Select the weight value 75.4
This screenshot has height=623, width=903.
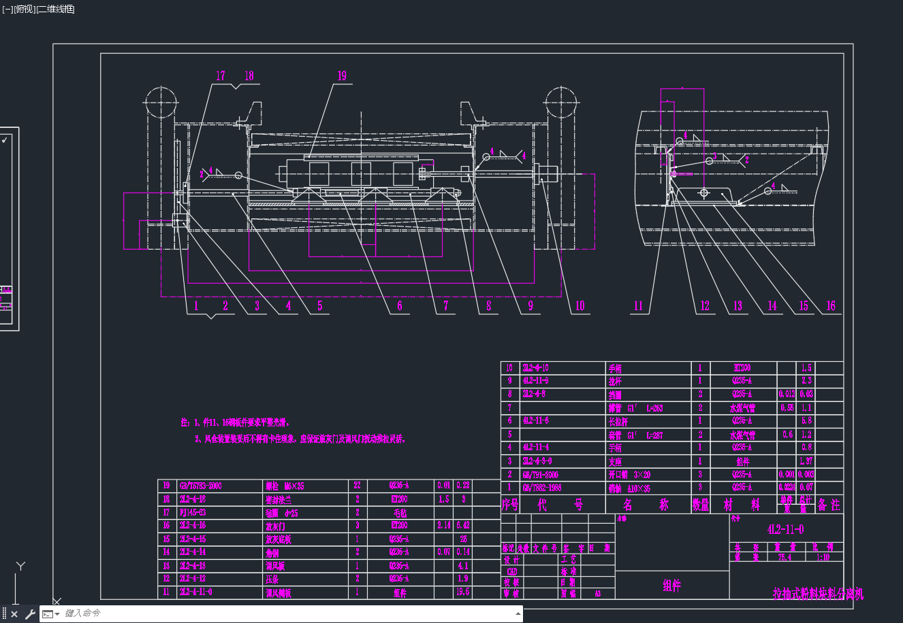pos(785,557)
